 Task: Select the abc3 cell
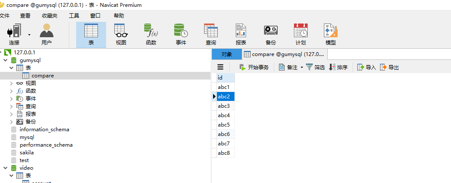pos(226,106)
